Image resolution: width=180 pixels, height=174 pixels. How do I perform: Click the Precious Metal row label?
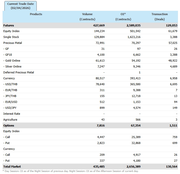13,43
